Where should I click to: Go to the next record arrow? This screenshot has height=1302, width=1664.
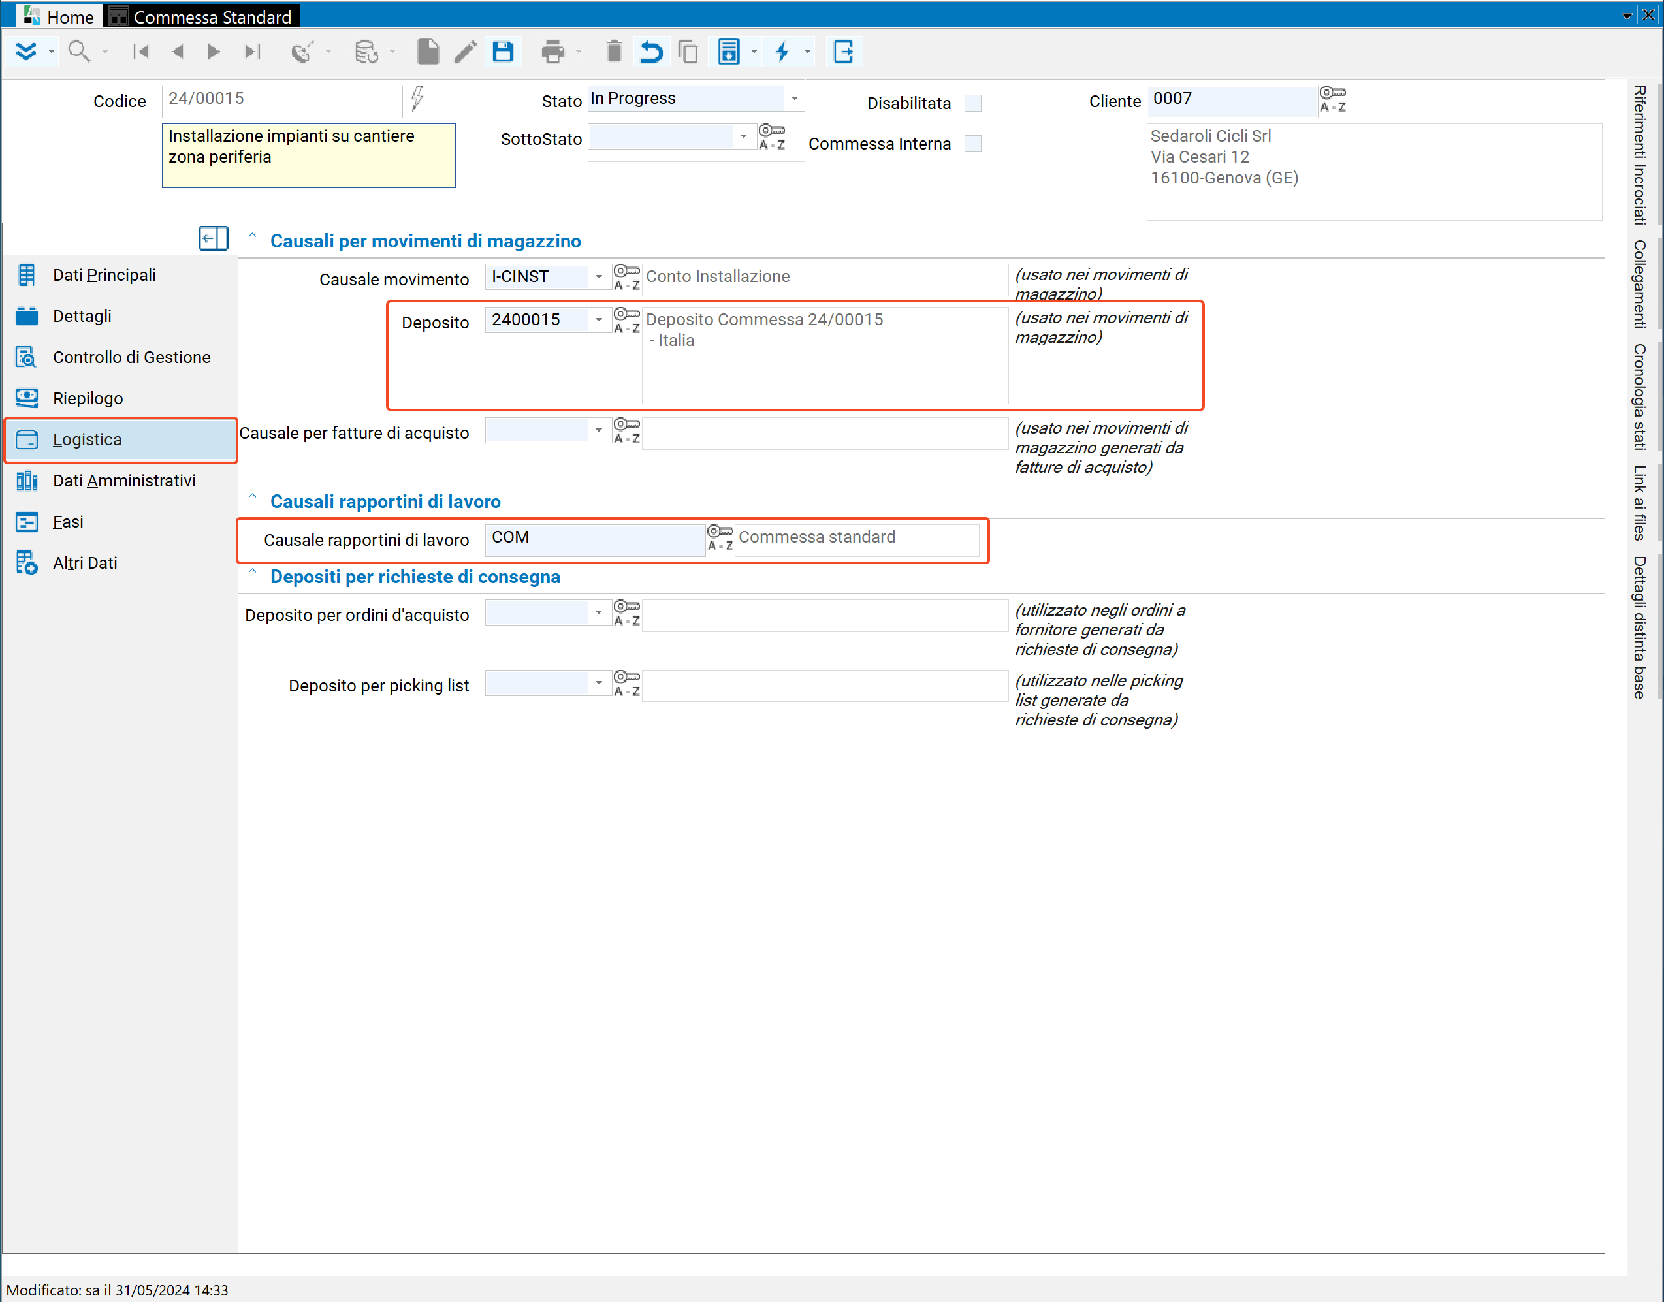214,52
